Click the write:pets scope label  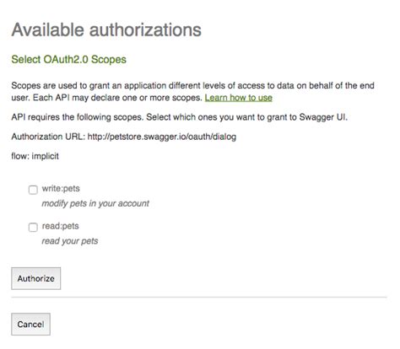61,188
